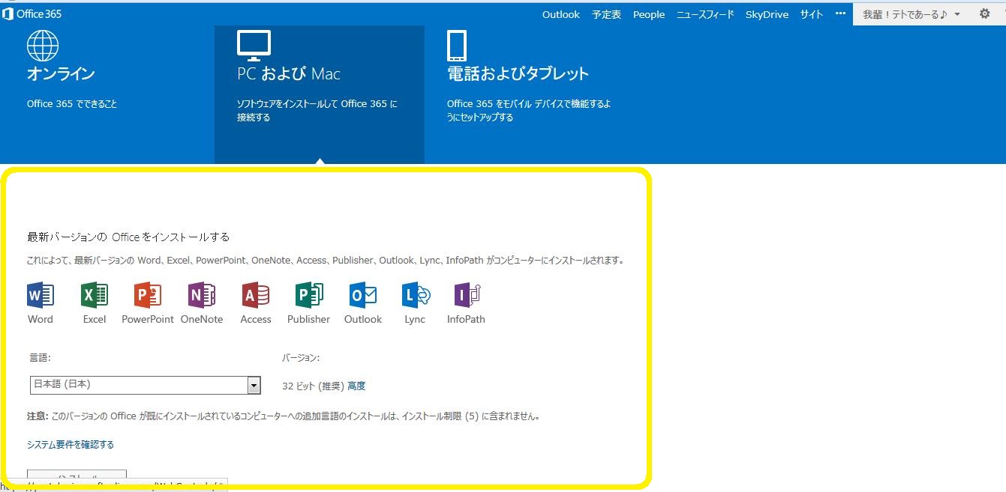1006x492 pixels.
Task: Click the Word application icon
Action: [41, 296]
